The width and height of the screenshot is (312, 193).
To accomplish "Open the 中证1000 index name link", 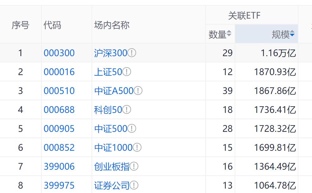I will tap(113, 148).
